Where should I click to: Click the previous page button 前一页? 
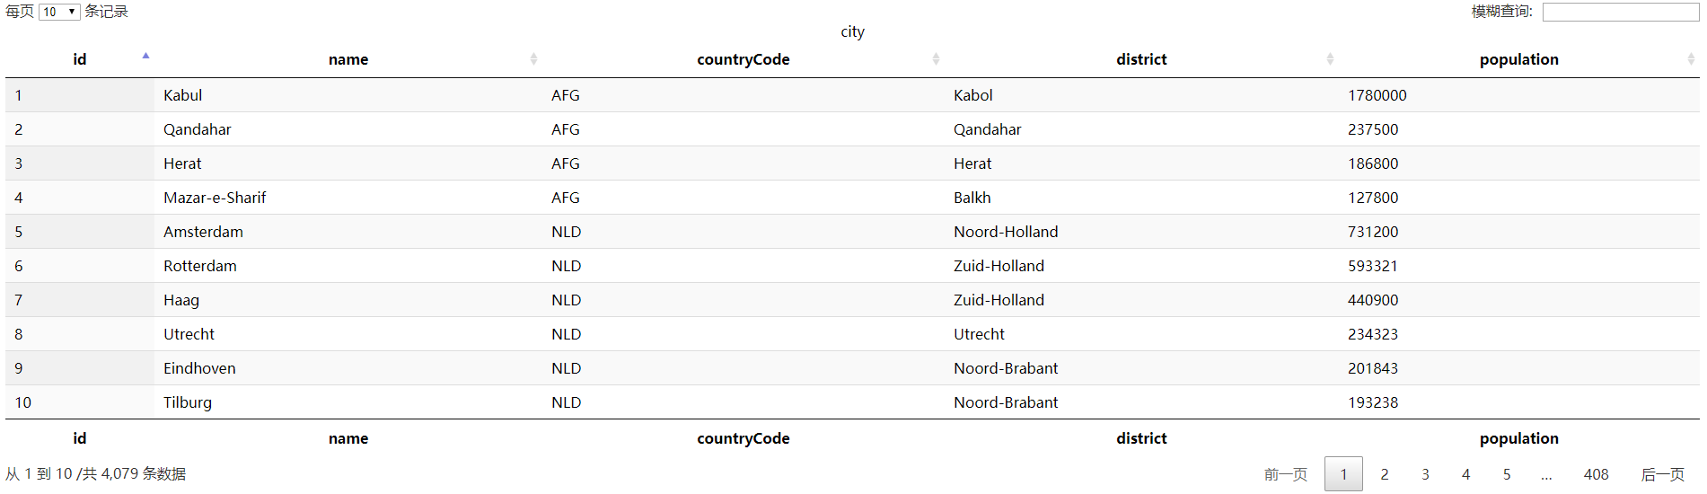(1285, 474)
